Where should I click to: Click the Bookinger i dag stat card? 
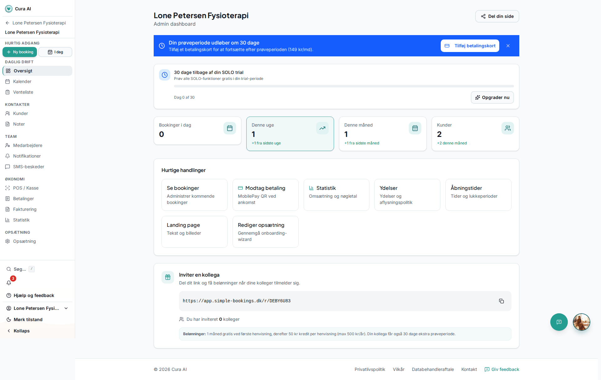(198, 131)
